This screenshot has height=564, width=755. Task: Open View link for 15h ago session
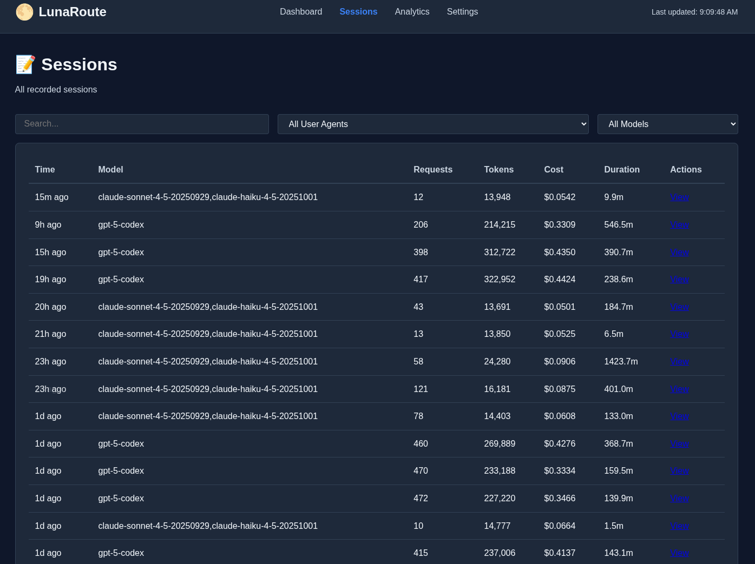click(x=679, y=253)
